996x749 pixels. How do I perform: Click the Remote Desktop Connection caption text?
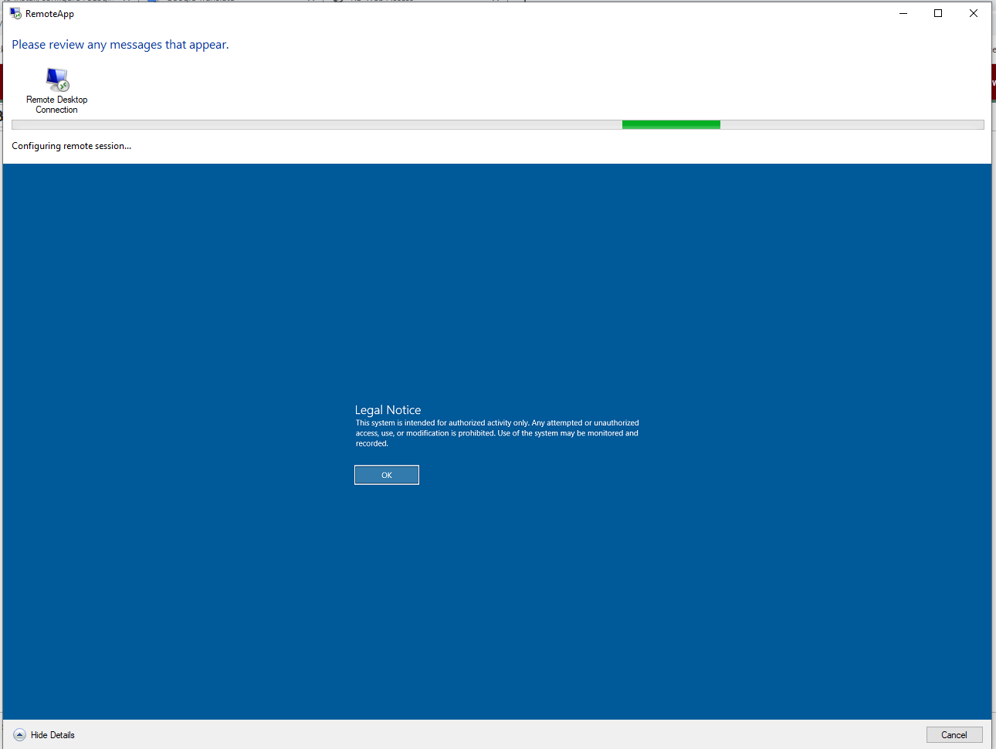pos(56,104)
